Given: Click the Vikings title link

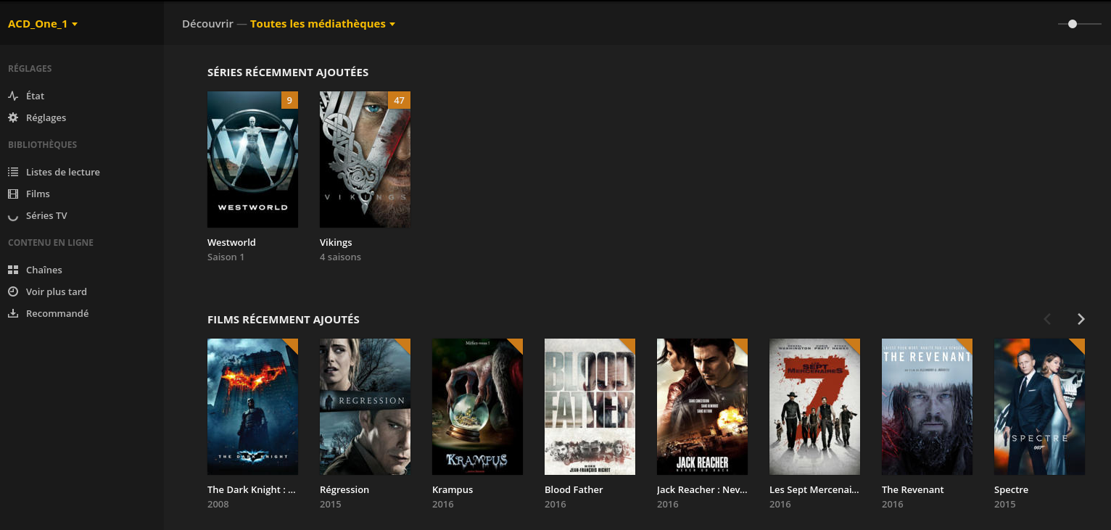Looking at the screenshot, I should point(336,242).
